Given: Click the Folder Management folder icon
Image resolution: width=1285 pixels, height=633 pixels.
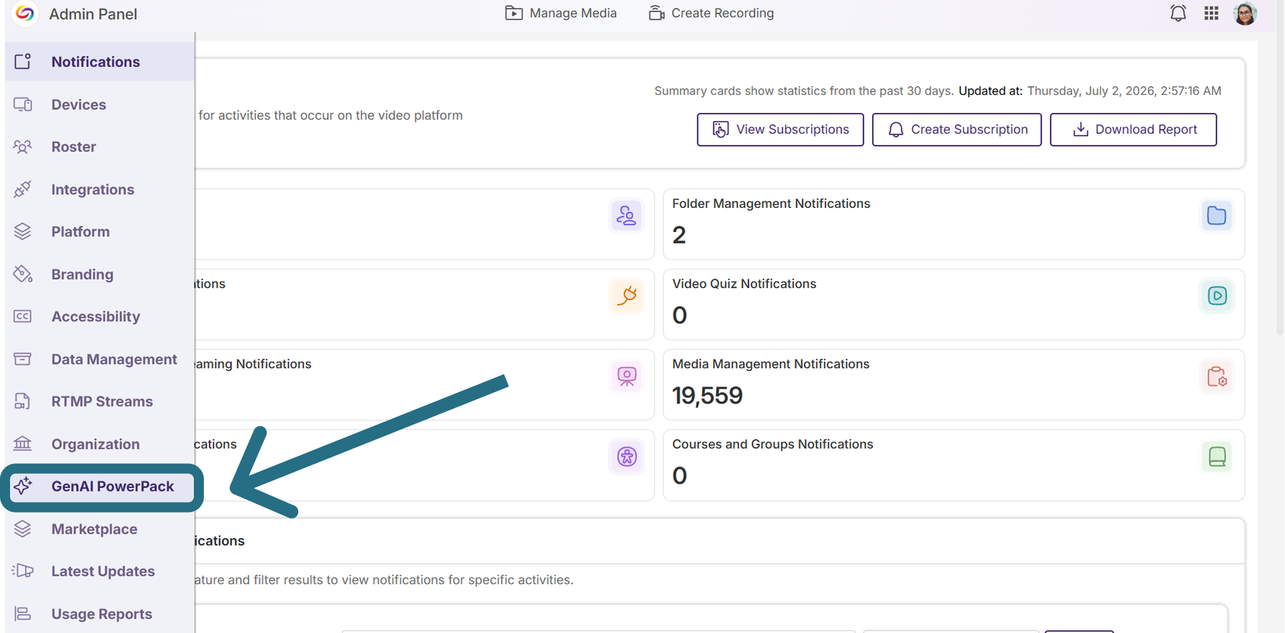Looking at the screenshot, I should pyautogui.click(x=1217, y=216).
